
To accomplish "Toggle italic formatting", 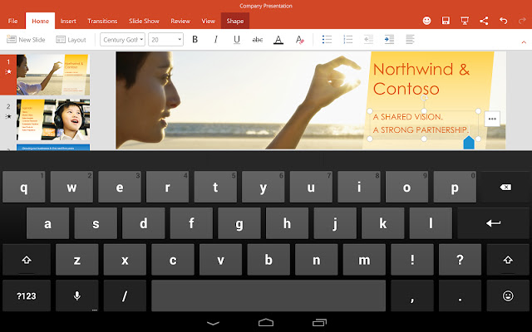I will pyautogui.click(x=216, y=40).
